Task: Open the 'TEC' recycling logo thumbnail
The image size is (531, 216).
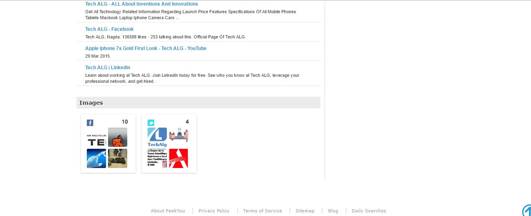Action: 96,137
